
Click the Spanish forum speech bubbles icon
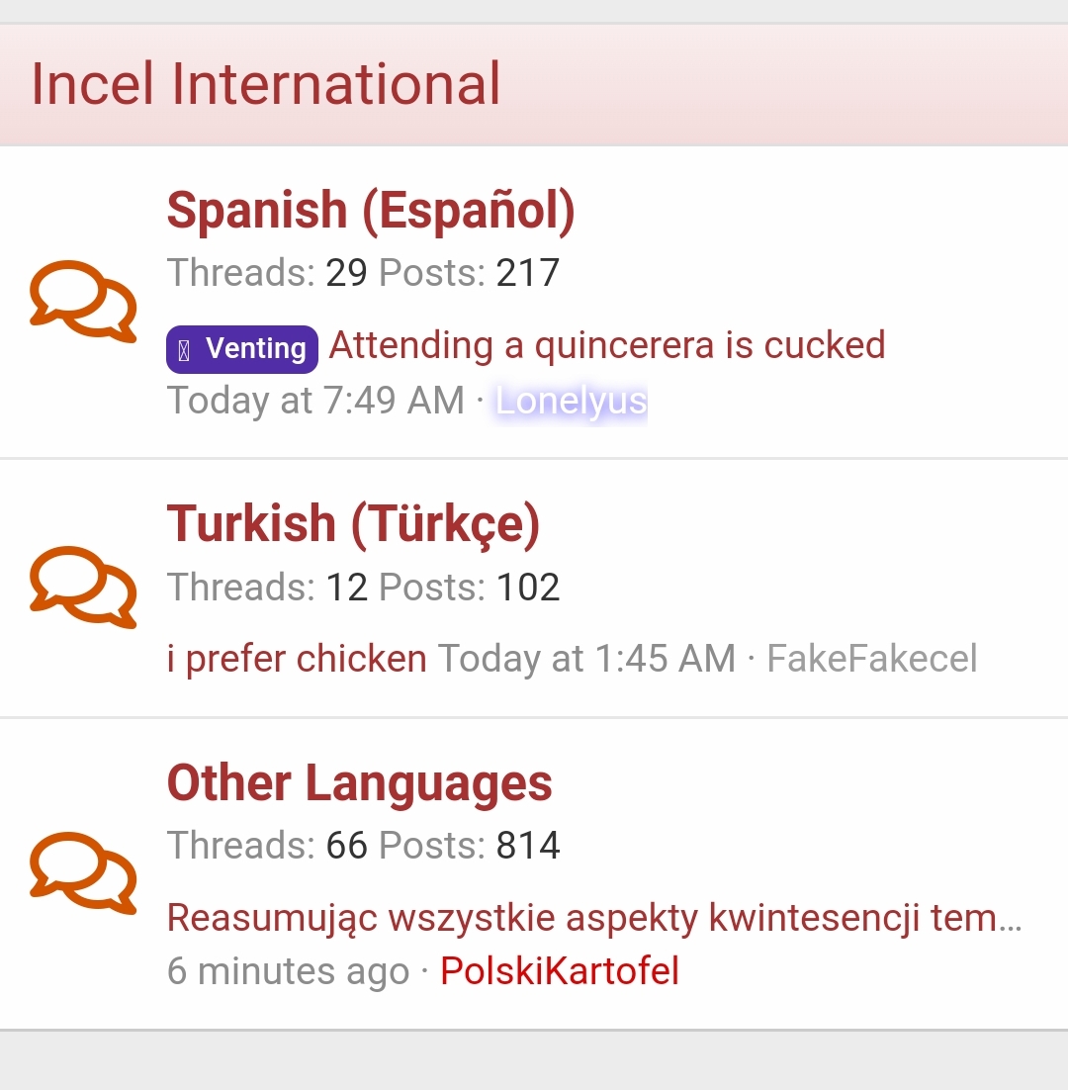click(83, 301)
